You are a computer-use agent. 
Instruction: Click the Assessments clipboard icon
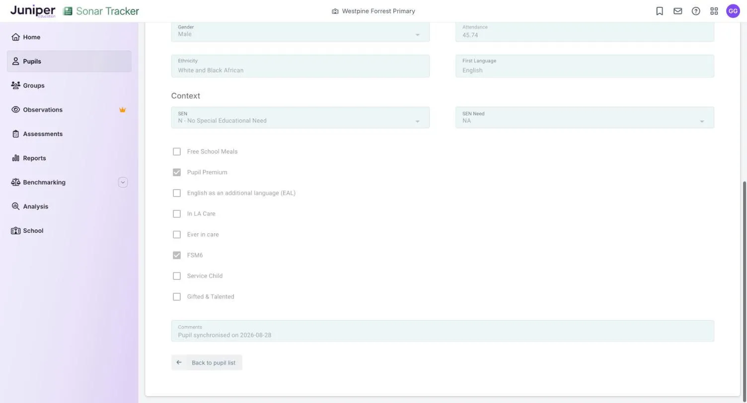coord(15,134)
